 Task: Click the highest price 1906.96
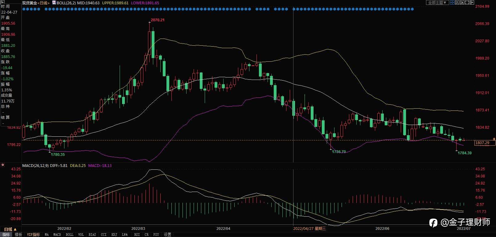click(8, 35)
